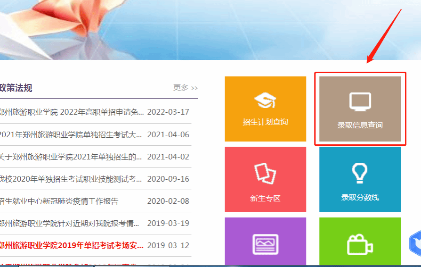The width and height of the screenshot is (421, 267).
Task: Select the 政策法规 section heading
Action: (x=16, y=88)
